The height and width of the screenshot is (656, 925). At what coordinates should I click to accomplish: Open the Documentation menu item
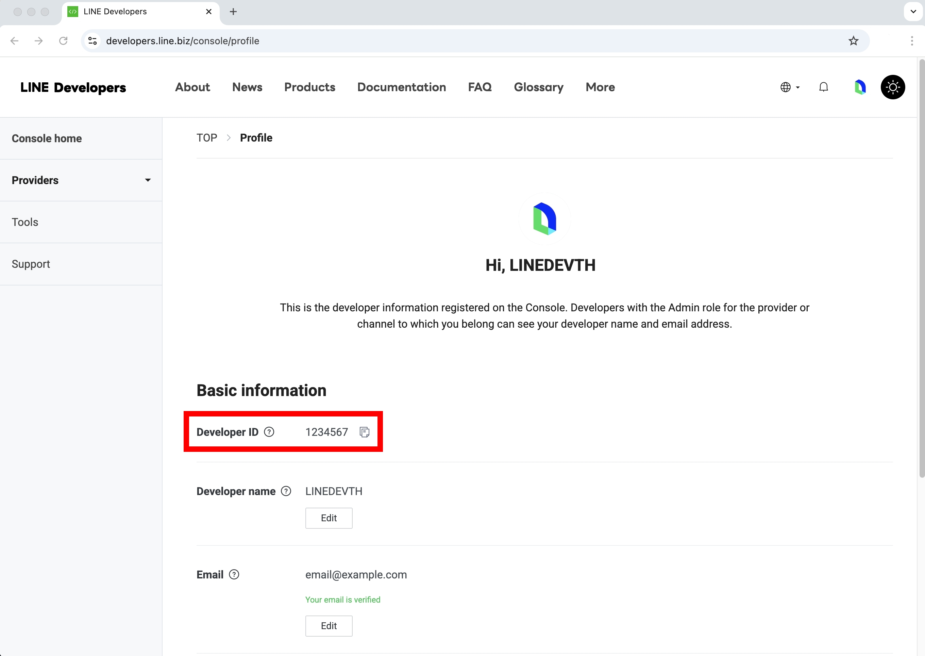coord(401,87)
